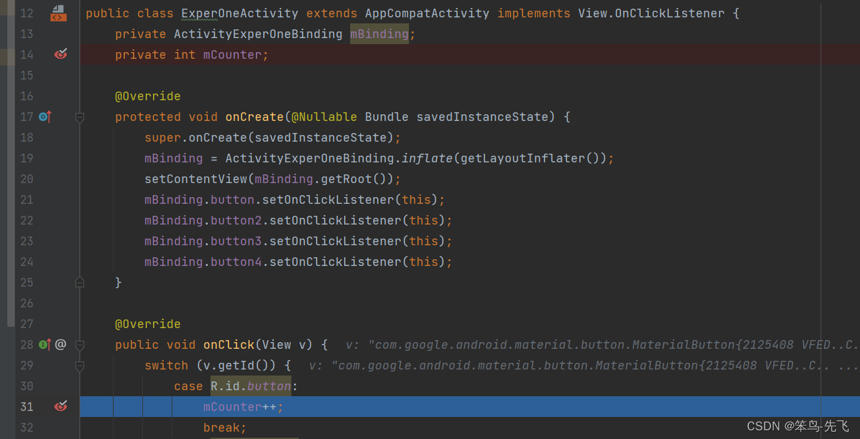Click the @Override annotation above onCreate
Viewport: 860px width, 439px height.
pos(148,96)
